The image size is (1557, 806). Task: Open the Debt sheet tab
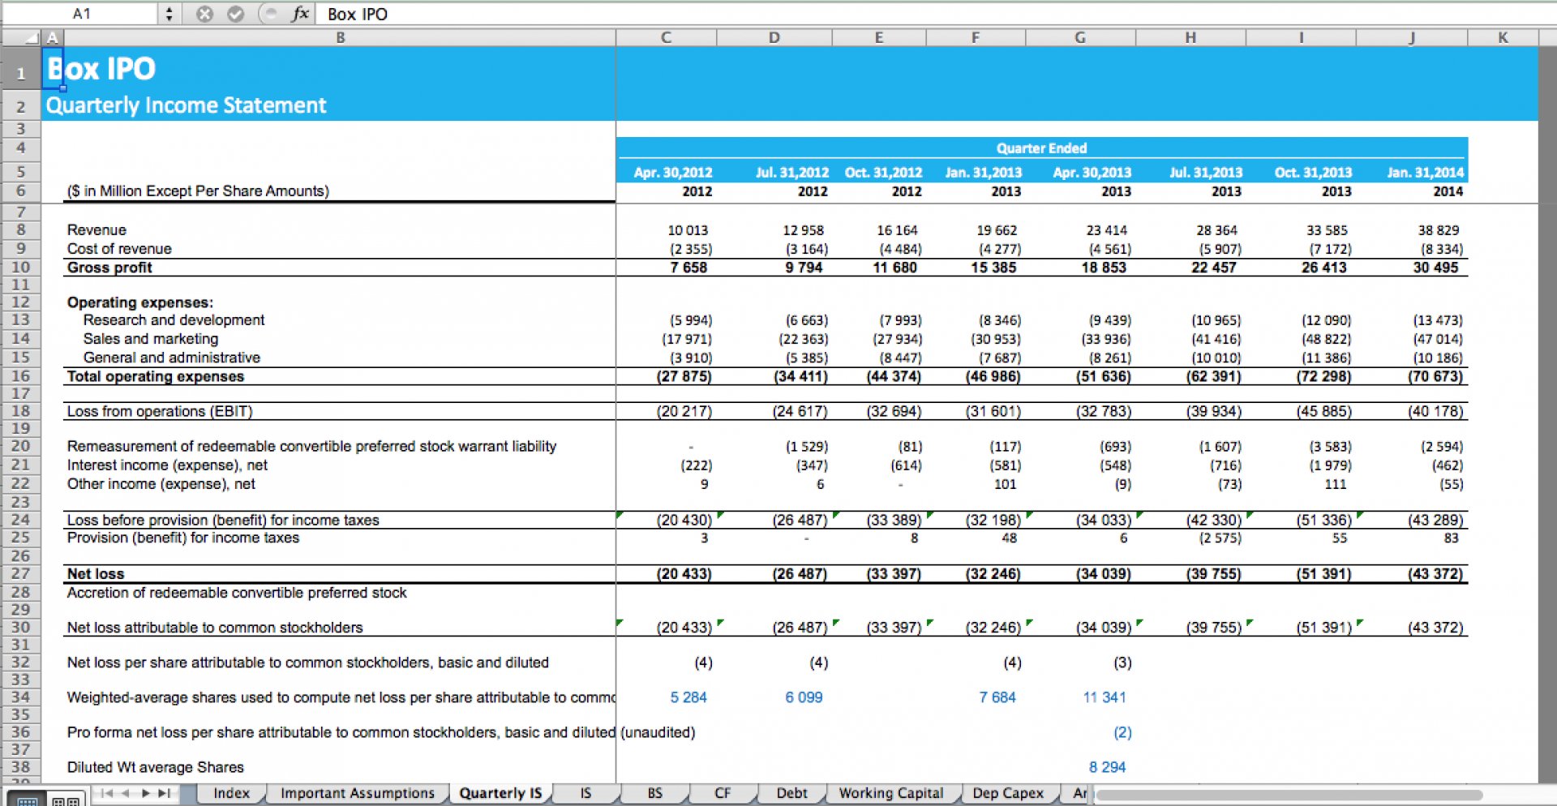tap(791, 793)
